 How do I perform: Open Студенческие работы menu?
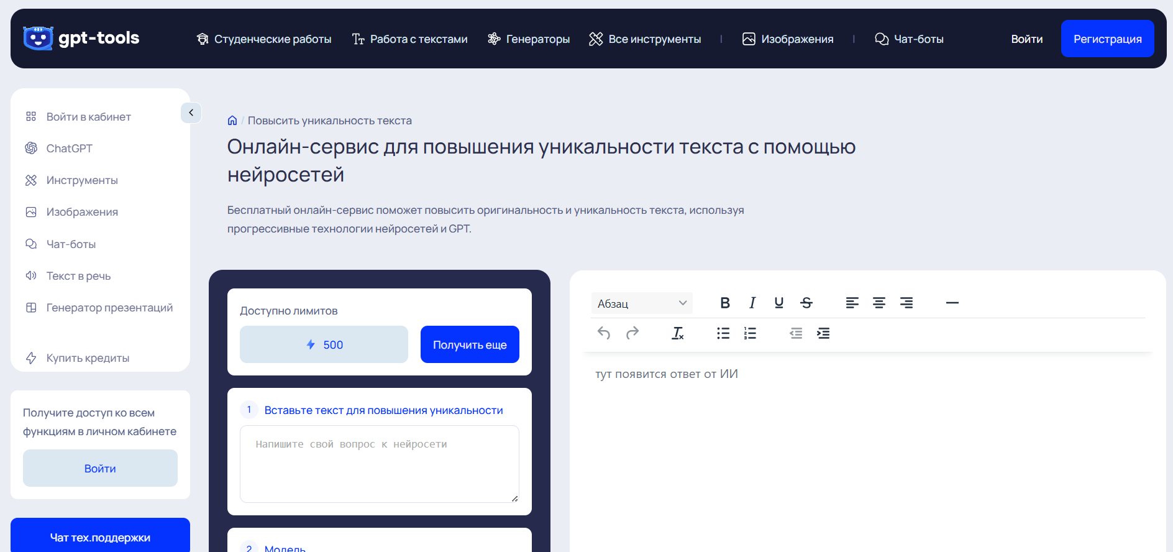[x=264, y=39]
